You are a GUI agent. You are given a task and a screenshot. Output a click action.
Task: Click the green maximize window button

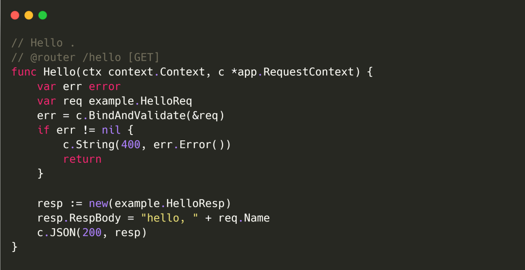43,15
